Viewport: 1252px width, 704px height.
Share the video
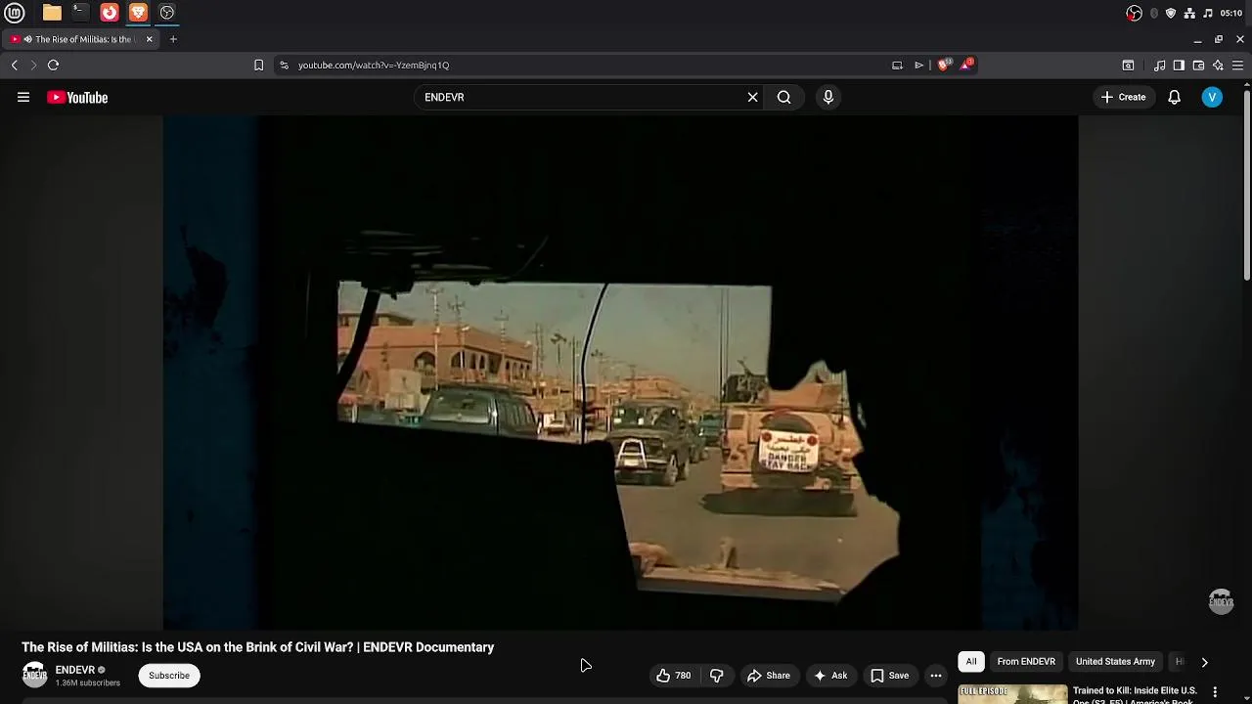(768, 676)
